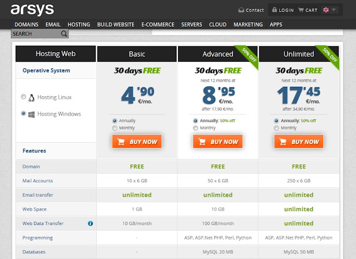Open the SERVERS menu
This screenshot has height=259, width=356.
(191, 24)
